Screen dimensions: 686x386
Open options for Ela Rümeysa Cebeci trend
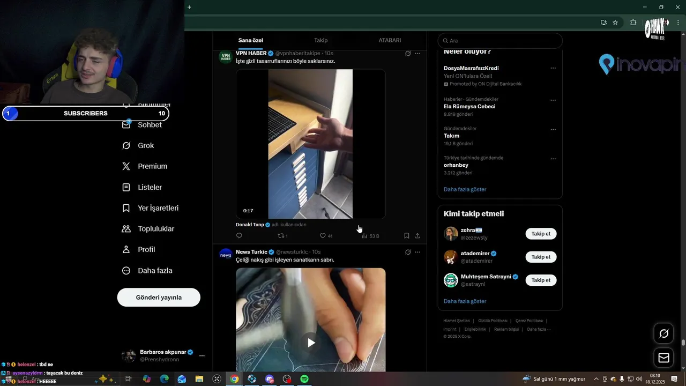[x=553, y=100]
